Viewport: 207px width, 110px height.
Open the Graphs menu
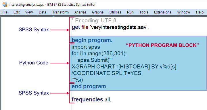pyautogui.click(x=98, y=12)
